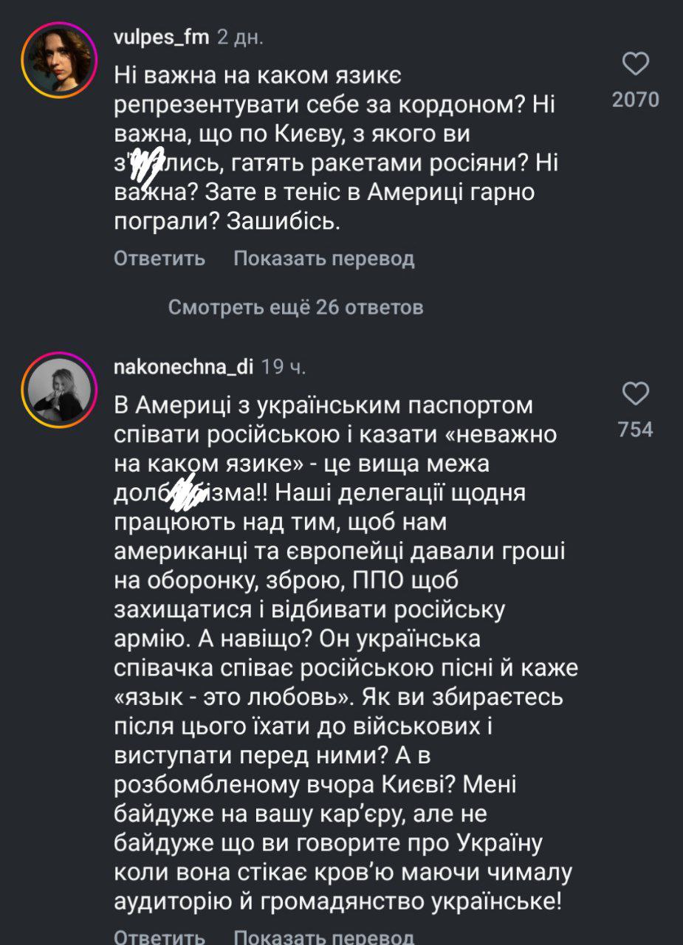Reply to nakonechna_di with "Ответить"
683x945 pixels.
159,936
